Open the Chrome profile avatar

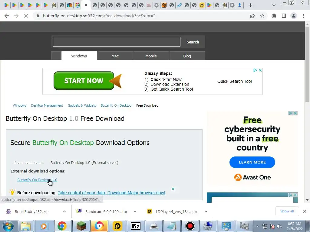pos(294,16)
